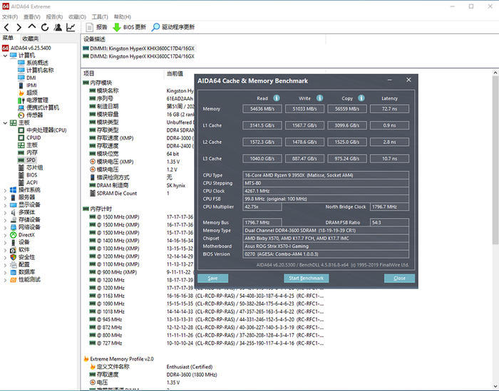The width and height of the screenshot is (499, 391).
Task: Select IPMI in the tree
Action: tap(31, 85)
